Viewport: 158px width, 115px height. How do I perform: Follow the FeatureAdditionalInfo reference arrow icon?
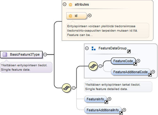point(121,113)
